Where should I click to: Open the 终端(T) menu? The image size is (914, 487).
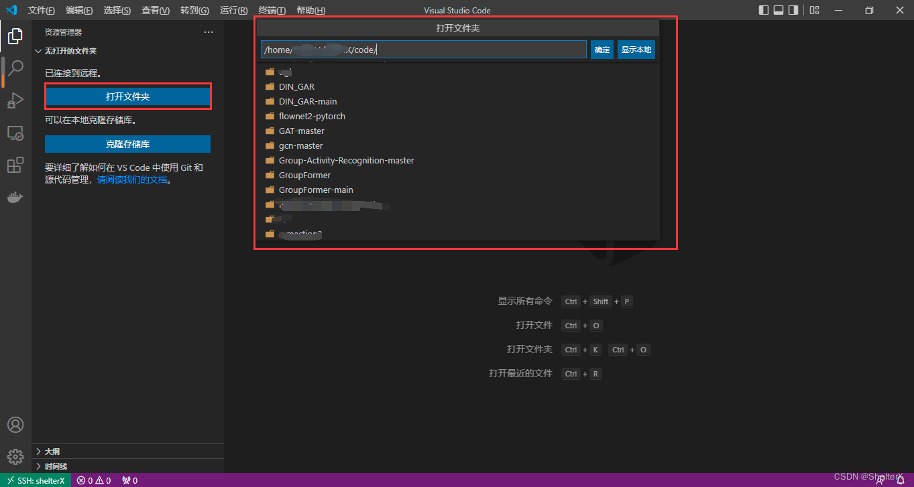click(272, 11)
